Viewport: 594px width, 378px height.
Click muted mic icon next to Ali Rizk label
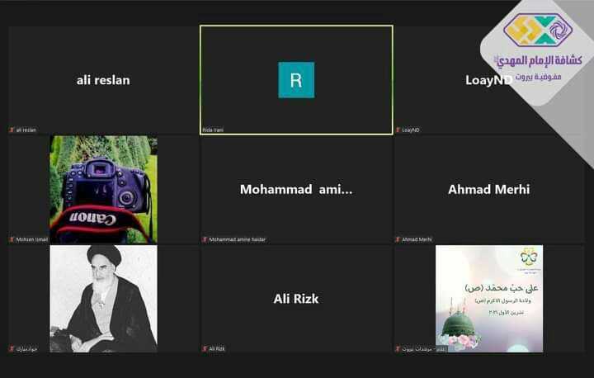click(x=205, y=348)
